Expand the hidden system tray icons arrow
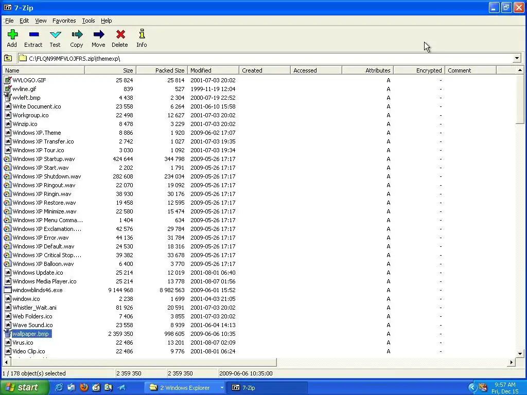 (x=472, y=388)
